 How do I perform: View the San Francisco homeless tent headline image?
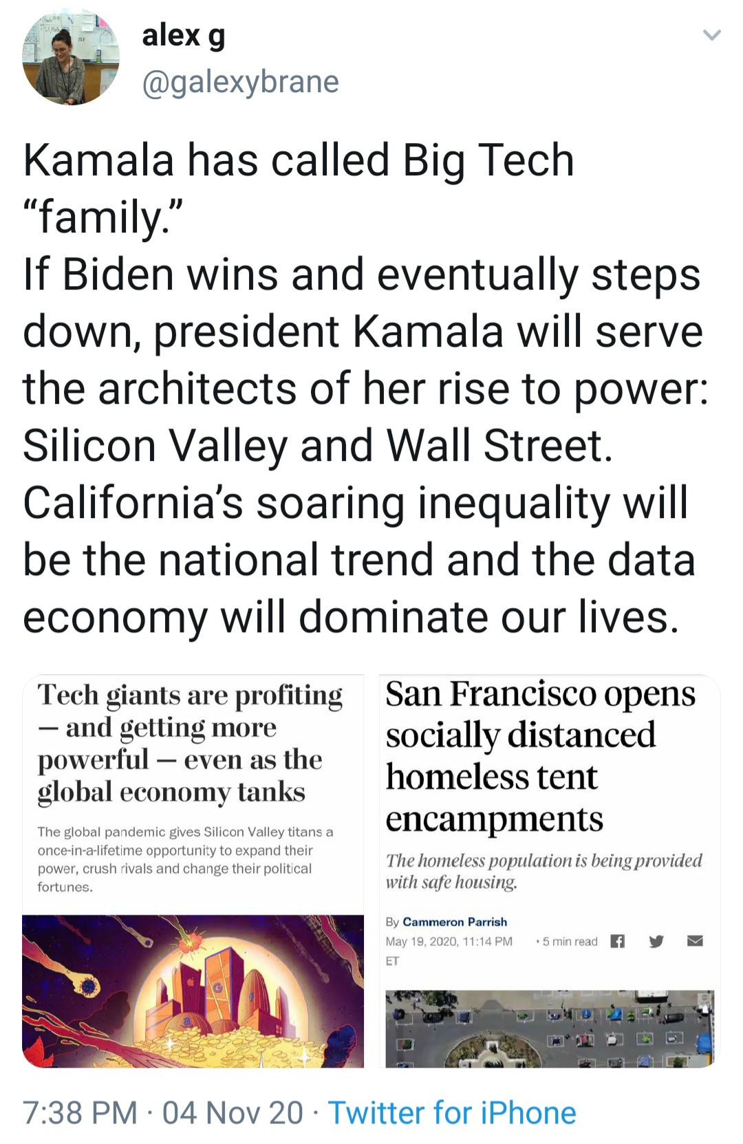click(x=541, y=755)
